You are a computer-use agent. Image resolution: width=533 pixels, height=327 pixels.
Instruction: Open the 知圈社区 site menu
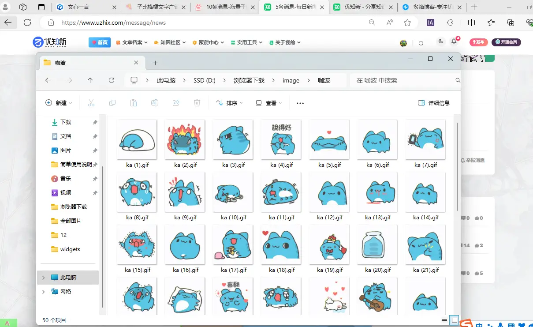[170, 42]
